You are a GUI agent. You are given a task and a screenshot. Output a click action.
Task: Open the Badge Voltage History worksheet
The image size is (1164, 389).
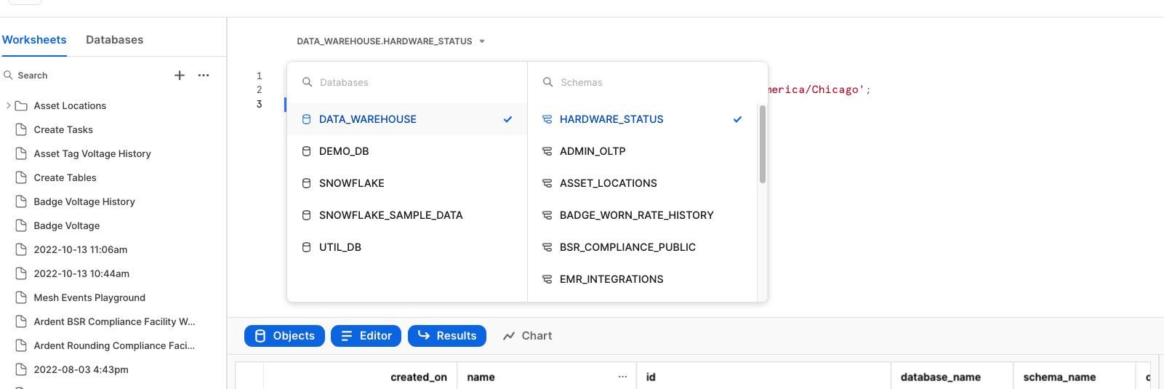click(x=84, y=201)
